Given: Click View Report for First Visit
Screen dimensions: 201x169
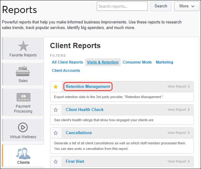Looking at the screenshot, I should coord(178,162).
